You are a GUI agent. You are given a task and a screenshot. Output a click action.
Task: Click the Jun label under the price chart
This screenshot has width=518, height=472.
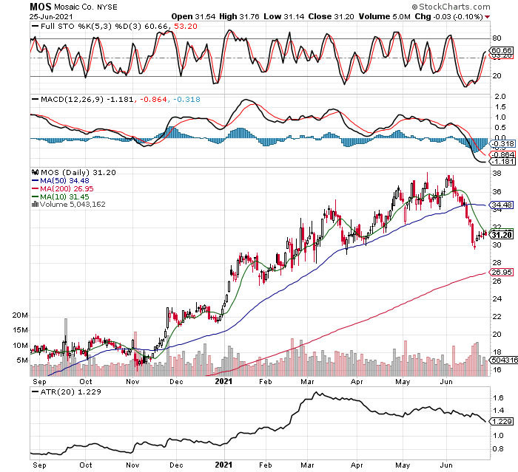446,382
